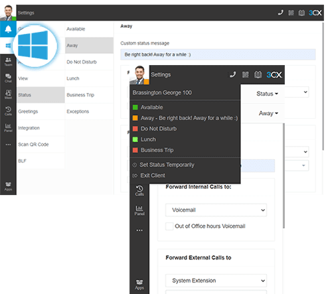Expand the Status dropdown in front window
326x294 pixels.
point(267,94)
